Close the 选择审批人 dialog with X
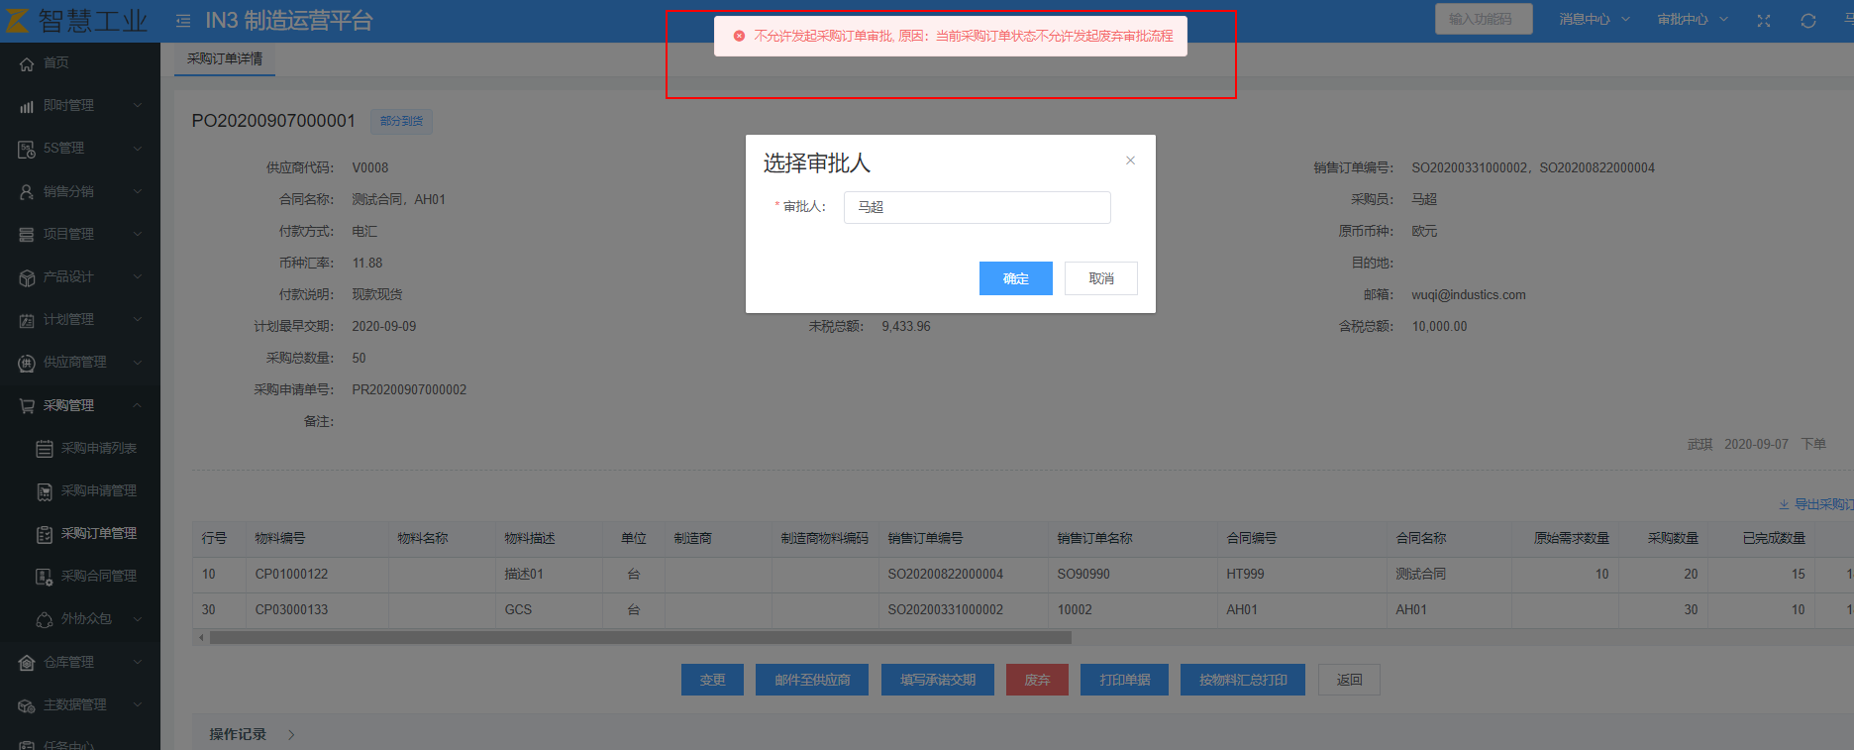Screen dimensions: 1854x750 pos(1130,161)
